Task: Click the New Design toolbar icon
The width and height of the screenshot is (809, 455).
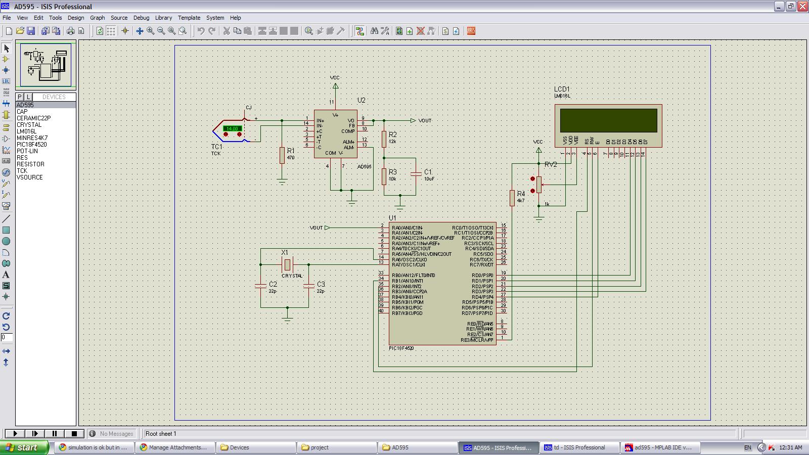Action: pyautogui.click(x=9, y=31)
